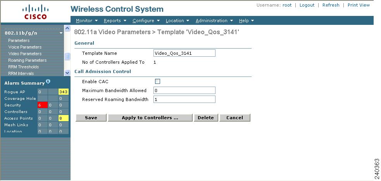Screen dimensions: 381x181
Task: Click the Save button
Action: pos(91,118)
